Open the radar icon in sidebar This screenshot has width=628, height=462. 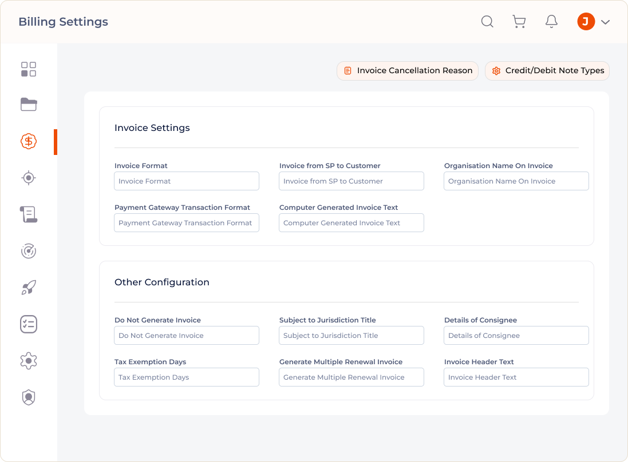pyautogui.click(x=29, y=251)
